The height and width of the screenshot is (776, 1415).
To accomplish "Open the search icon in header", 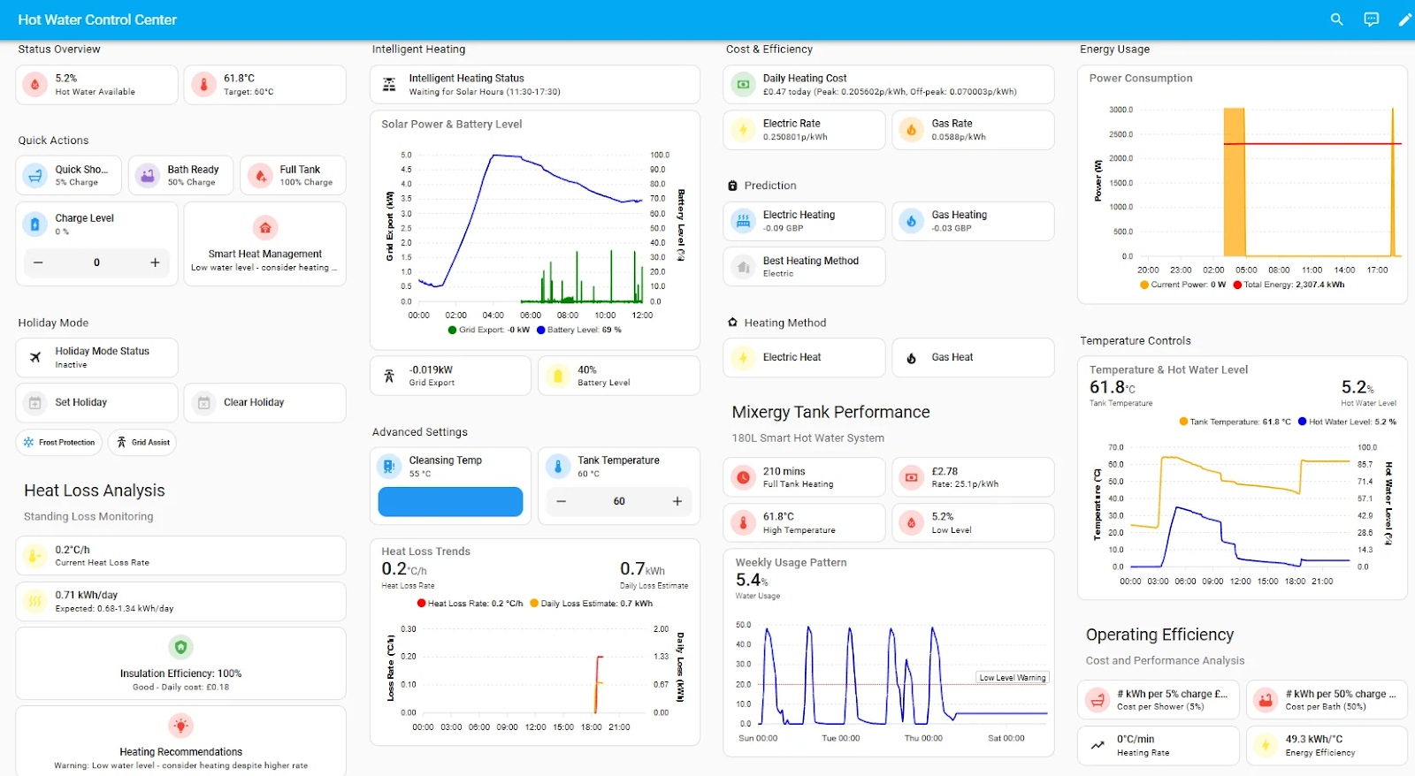I will coord(1336,19).
